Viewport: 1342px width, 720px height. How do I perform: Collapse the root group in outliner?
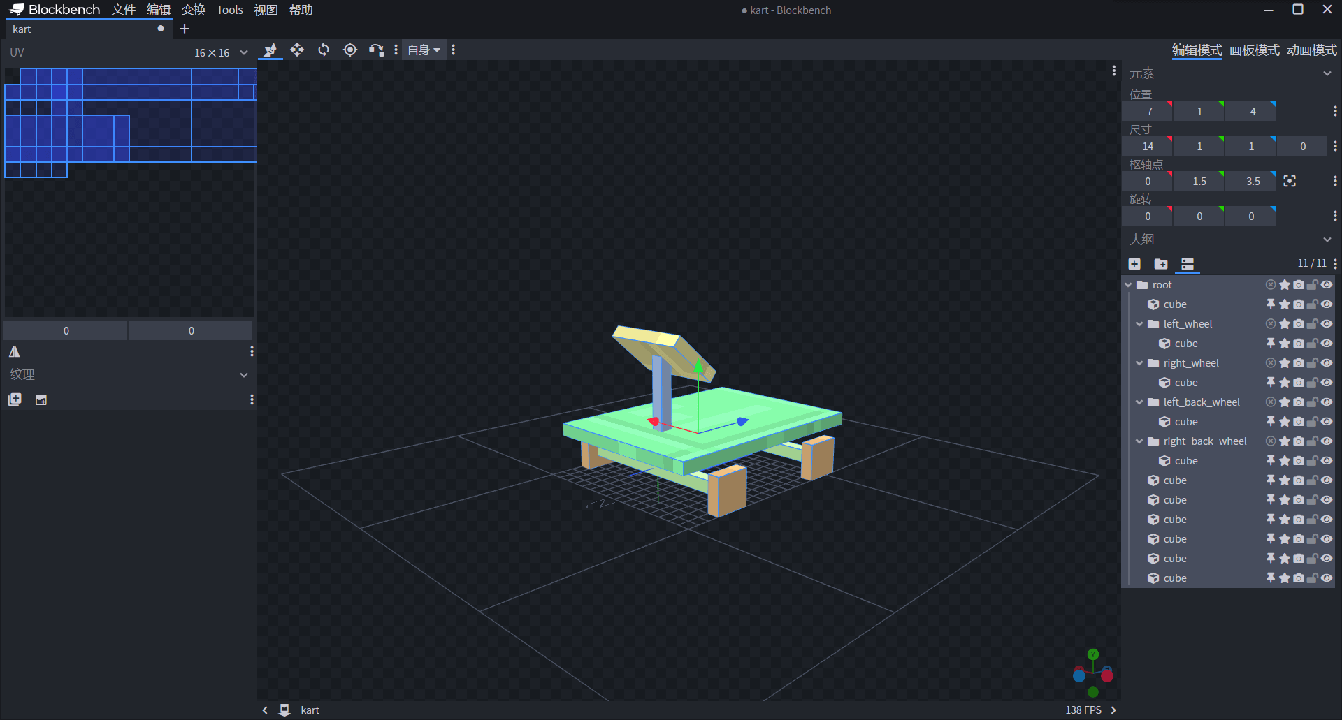[1128, 285]
